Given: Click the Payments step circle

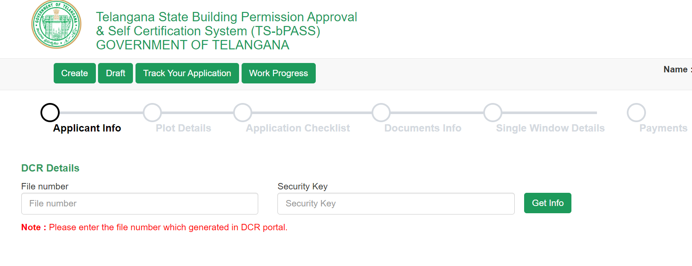Looking at the screenshot, I should (x=636, y=113).
